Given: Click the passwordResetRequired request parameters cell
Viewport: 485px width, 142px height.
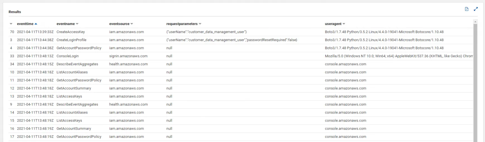Looking at the screenshot, I should pyautogui.click(x=232, y=40).
